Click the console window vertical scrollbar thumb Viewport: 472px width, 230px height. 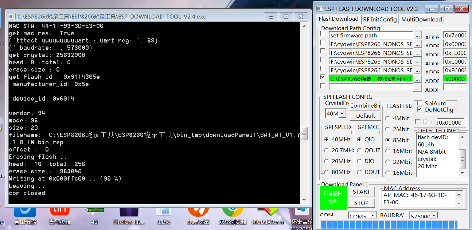coord(304,133)
